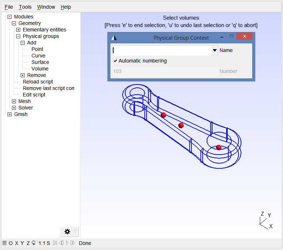The width and height of the screenshot is (283, 250).
Task: Minimize the Physical Group Context dialog
Action: [x=222, y=37]
